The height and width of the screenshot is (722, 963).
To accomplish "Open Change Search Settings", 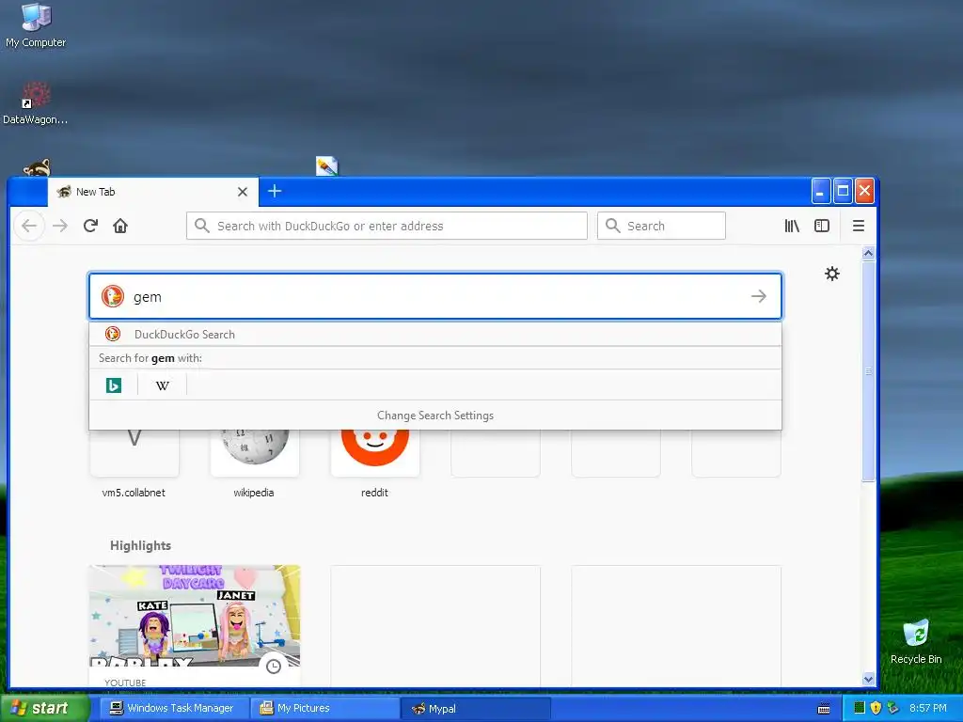I will pyautogui.click(x=435, y=416).
